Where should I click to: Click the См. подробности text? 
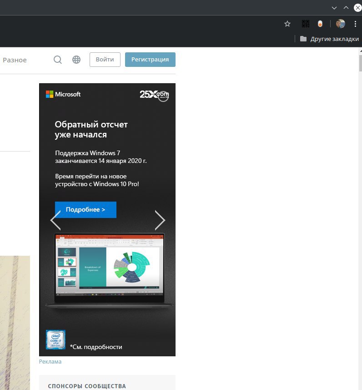96,347
